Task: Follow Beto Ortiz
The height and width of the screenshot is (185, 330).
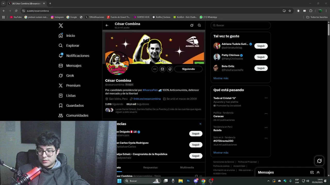Action: click(x=261, y=68)
